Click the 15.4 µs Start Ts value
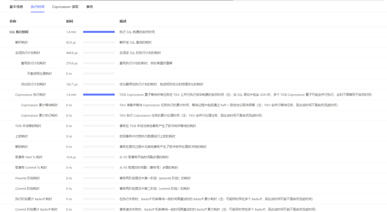 click(71, 157)
